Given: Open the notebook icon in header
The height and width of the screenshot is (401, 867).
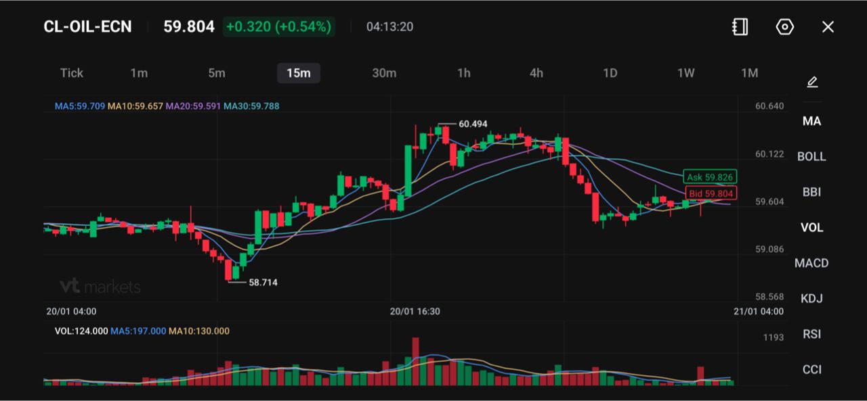Looking at the screenshot, I should click(740, 27).
